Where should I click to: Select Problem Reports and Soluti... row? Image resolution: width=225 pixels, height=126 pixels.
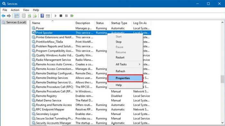(91, 46)
